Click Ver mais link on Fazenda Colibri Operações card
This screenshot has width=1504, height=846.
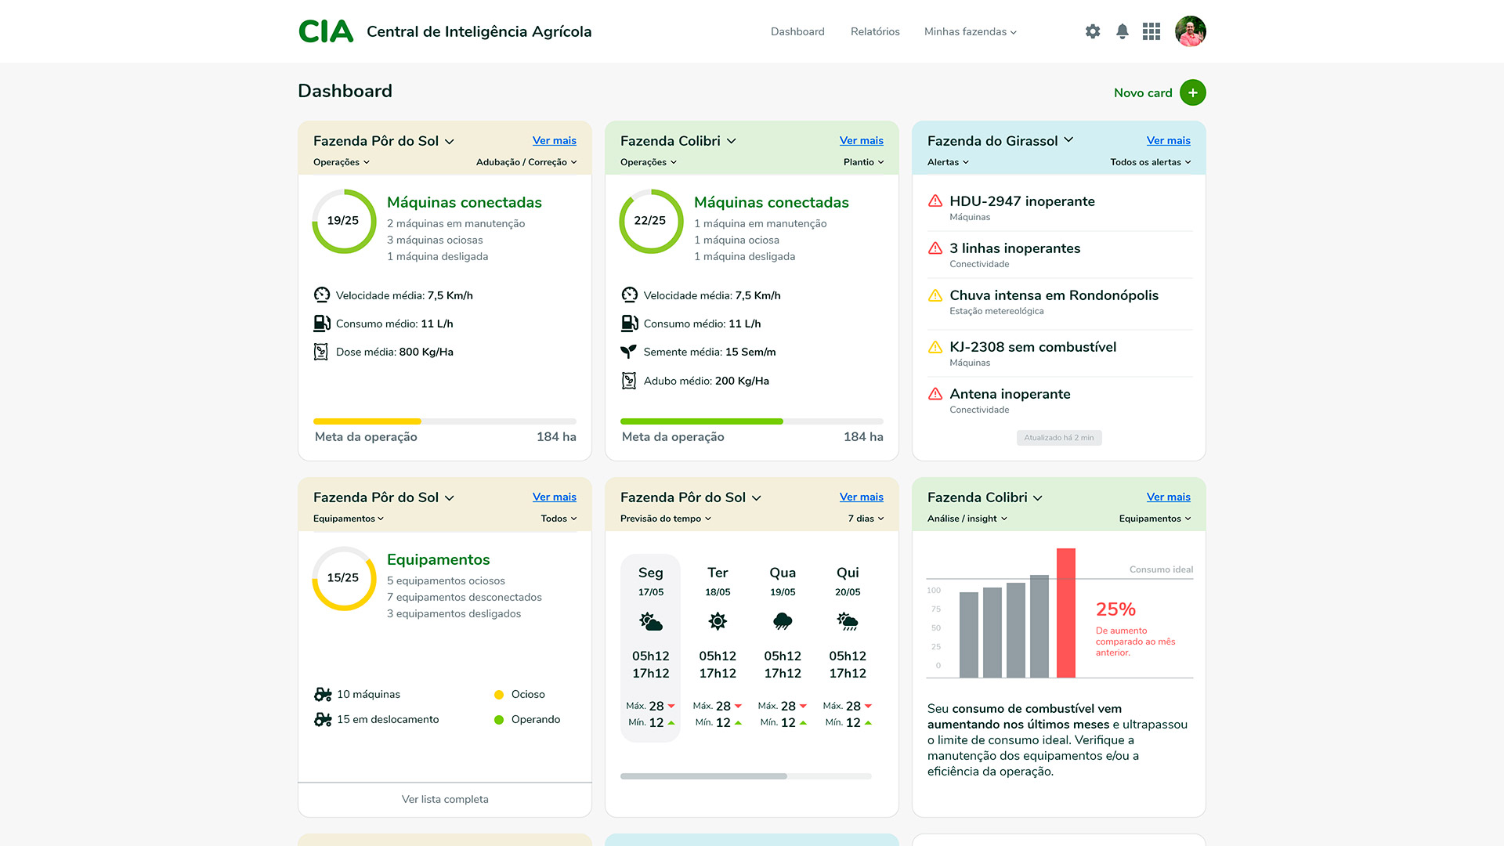(861, 140)
